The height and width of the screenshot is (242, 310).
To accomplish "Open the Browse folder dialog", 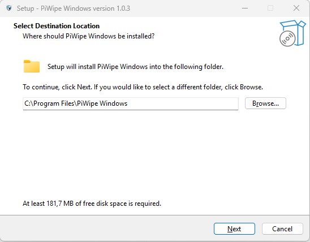I will pyautogui.click(x=265, y=103).
